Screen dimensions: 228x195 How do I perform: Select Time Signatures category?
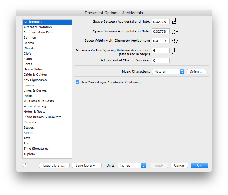pyautogui.click(x=47, y=149)
